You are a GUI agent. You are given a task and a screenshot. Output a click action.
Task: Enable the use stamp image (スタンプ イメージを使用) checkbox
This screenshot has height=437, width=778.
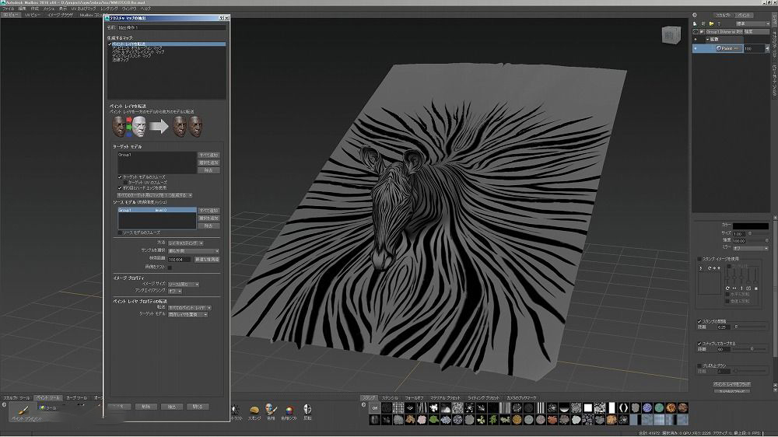pyautogui.click(x=699, y=258)
